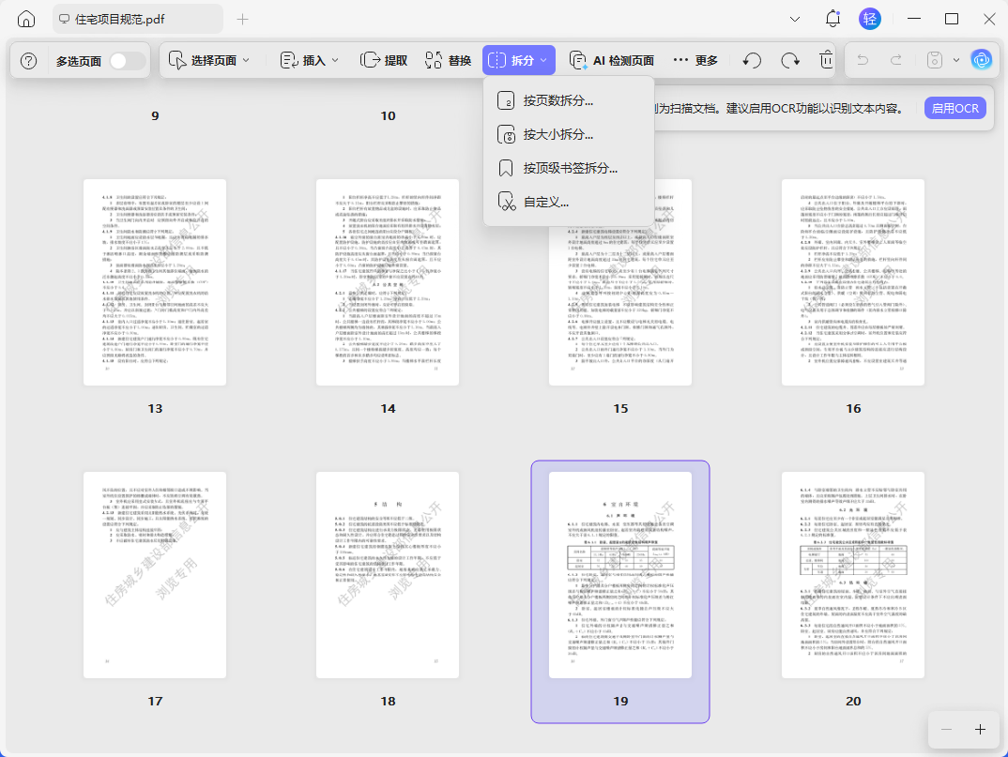Undo the last action
Image resolution: width=1008 pixels, height=757 pixels.
coord(863,60)
